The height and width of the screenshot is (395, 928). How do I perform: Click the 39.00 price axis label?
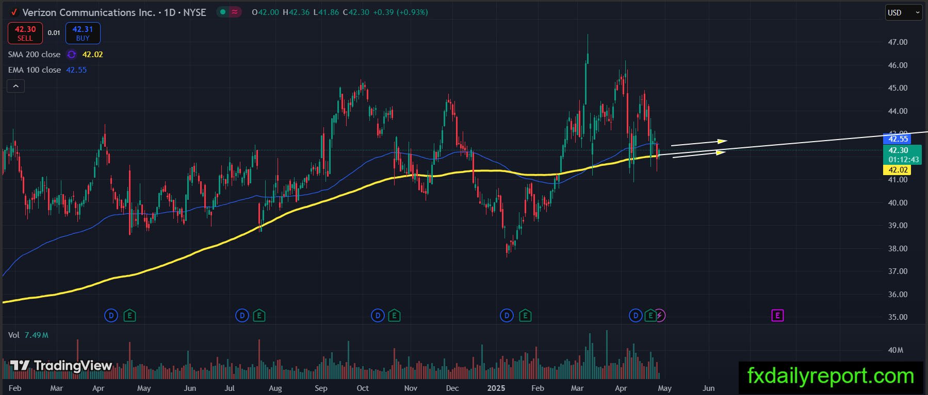(x=898, y=226)
